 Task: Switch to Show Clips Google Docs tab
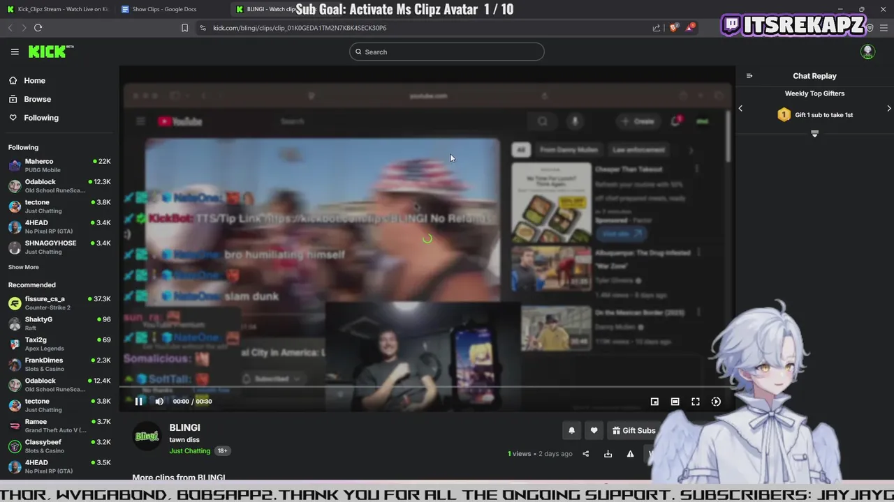[x=164, y=9]
